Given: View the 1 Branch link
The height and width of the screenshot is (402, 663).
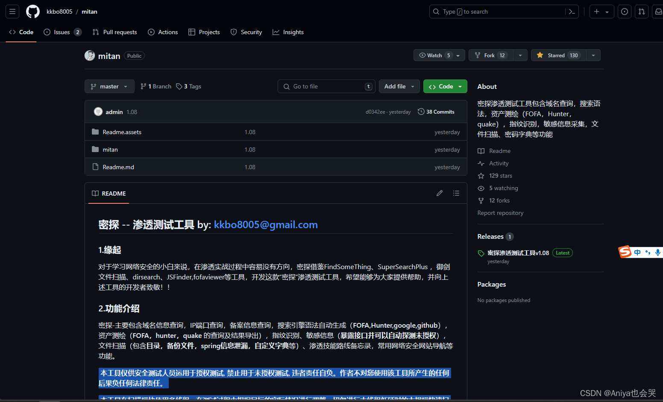Looking at the screenshot, I should click(x=156, y=86).
